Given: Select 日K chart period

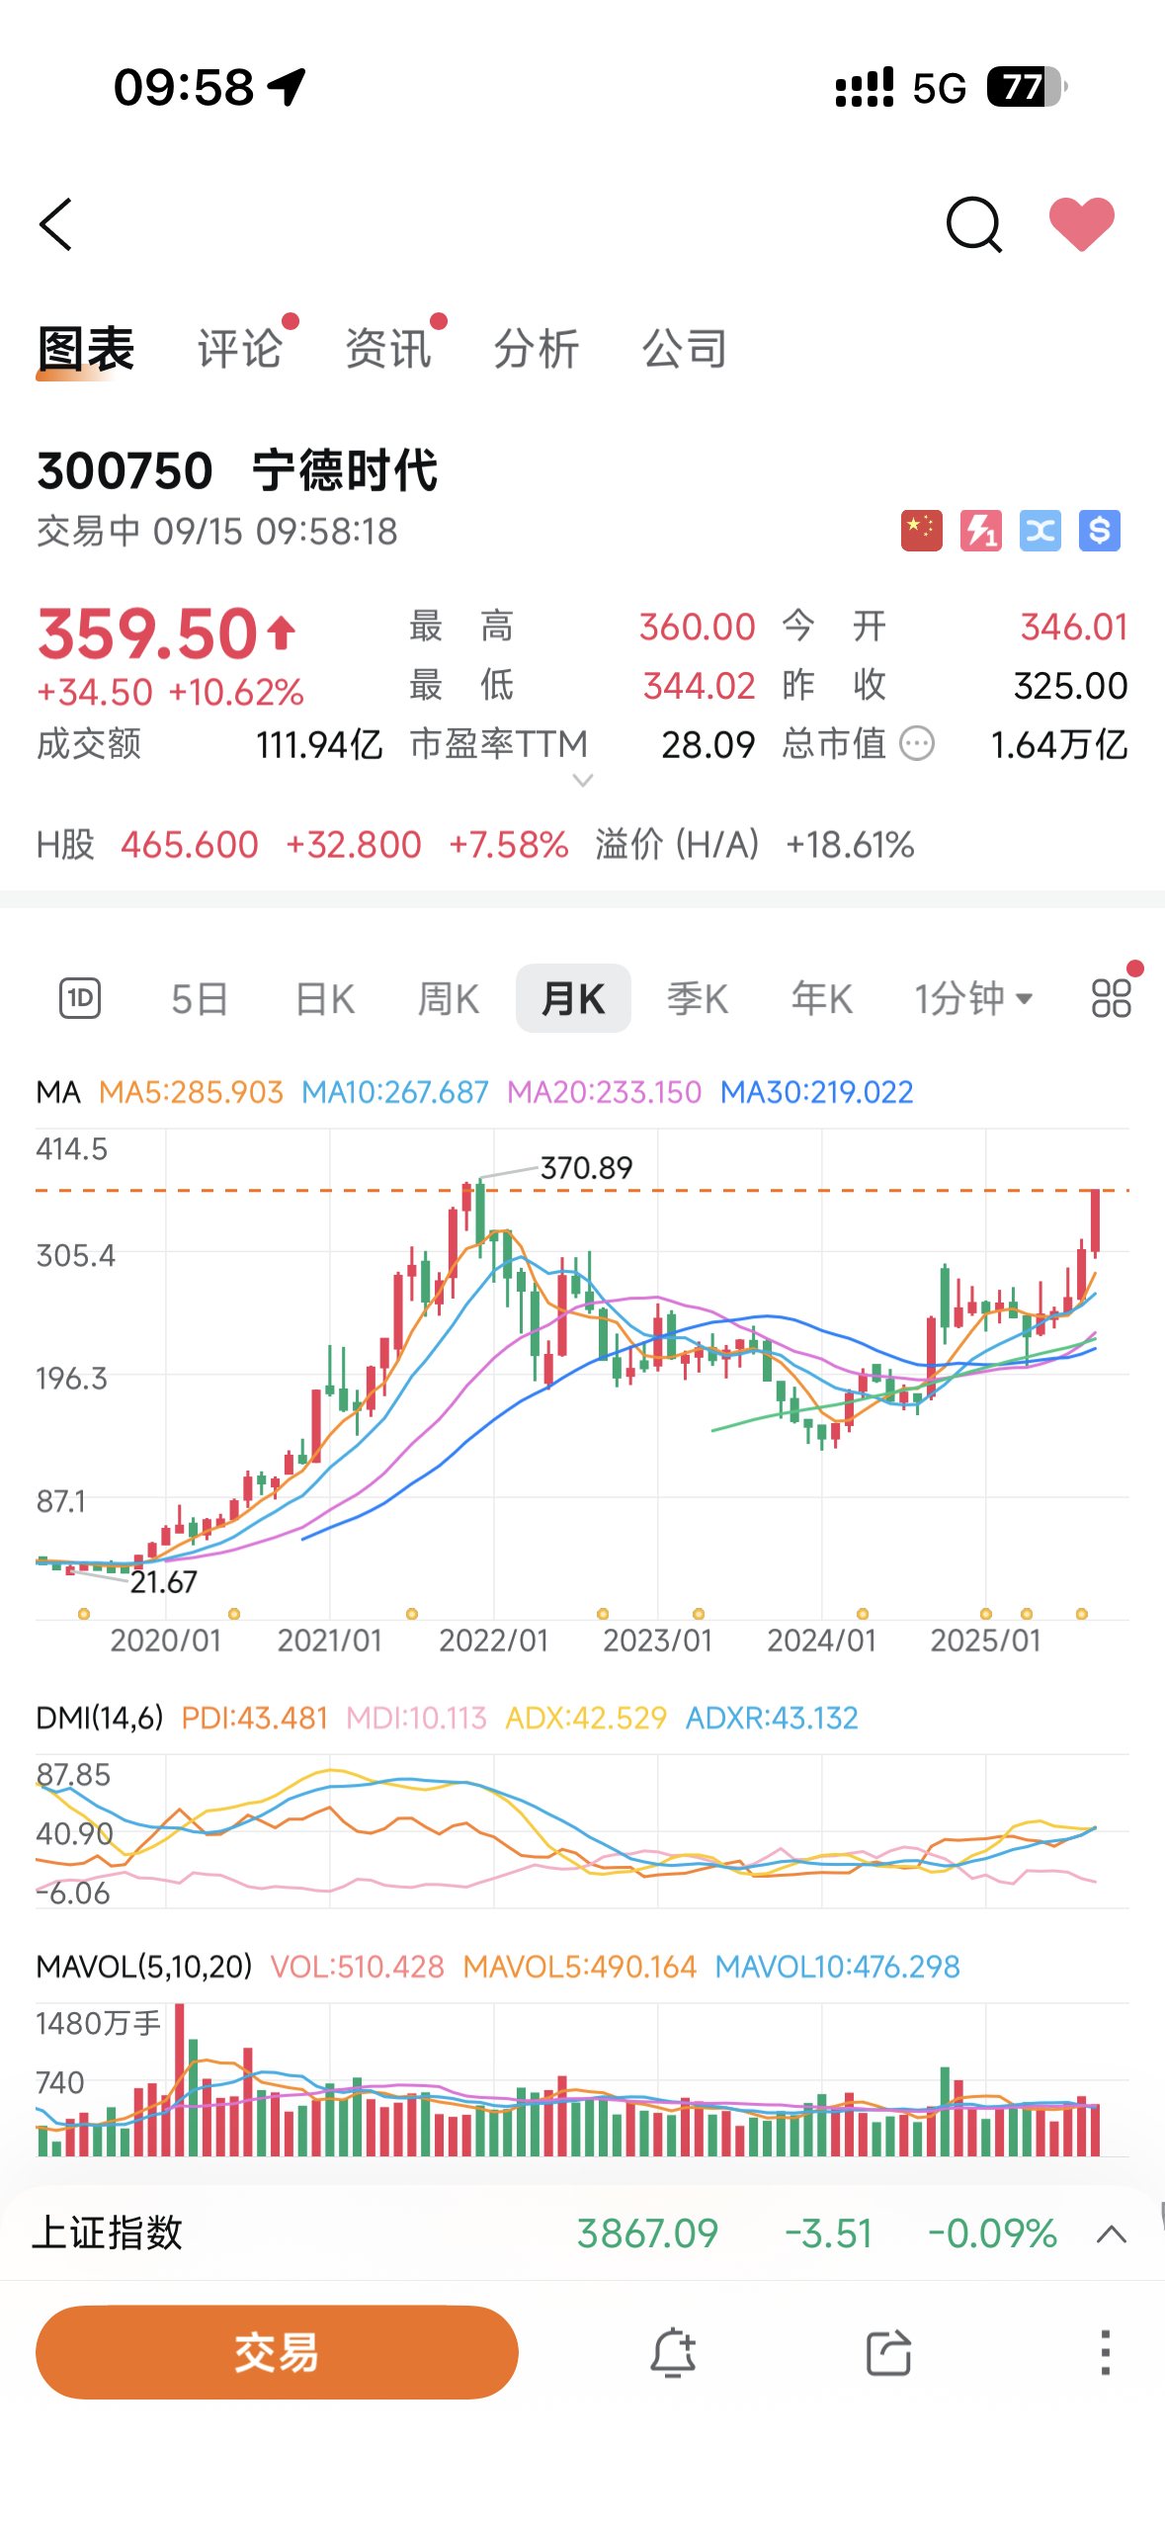Looking at the screenshot, I should (324, 998).
